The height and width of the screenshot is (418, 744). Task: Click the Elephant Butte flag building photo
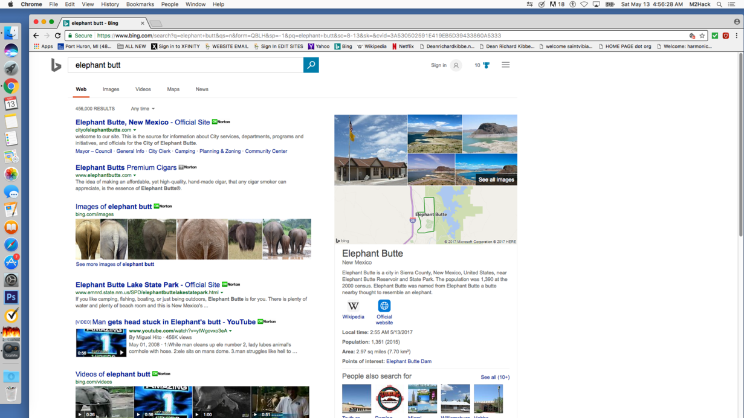point(370,150)
